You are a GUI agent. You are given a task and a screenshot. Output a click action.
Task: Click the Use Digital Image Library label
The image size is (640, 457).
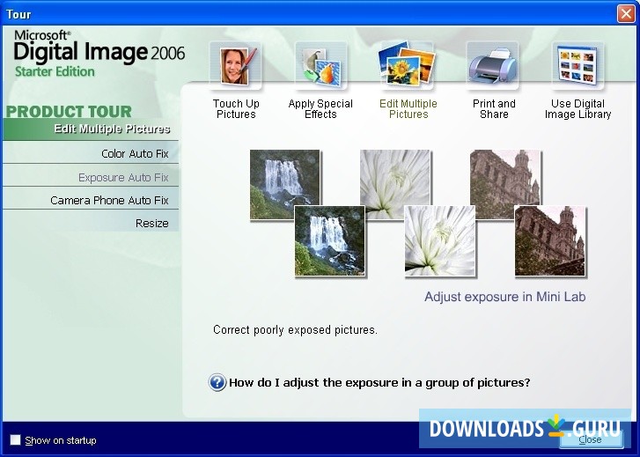click(578, 109)
